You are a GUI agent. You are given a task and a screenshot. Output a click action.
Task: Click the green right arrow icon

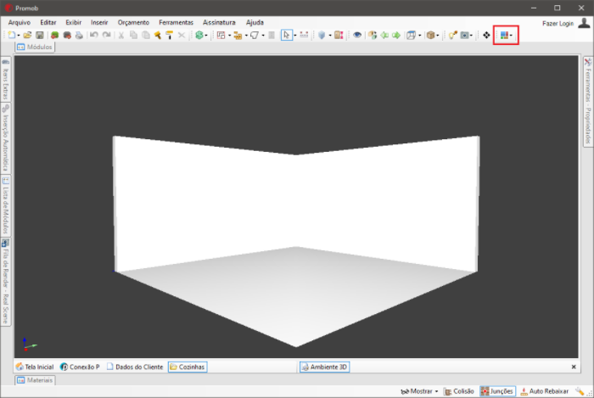(396, 36)
